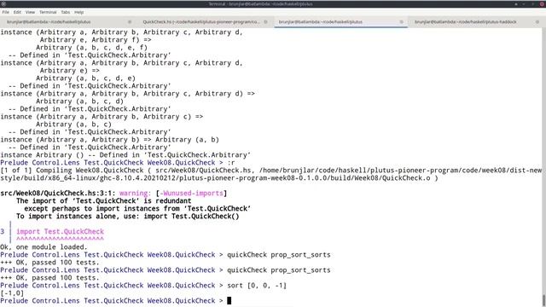
Task: Click the ':r' reload command text
Action: tap(231, 163)
